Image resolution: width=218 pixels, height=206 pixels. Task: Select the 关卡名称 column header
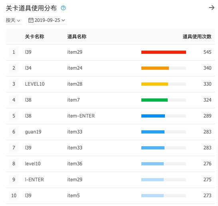click(34, 37)
